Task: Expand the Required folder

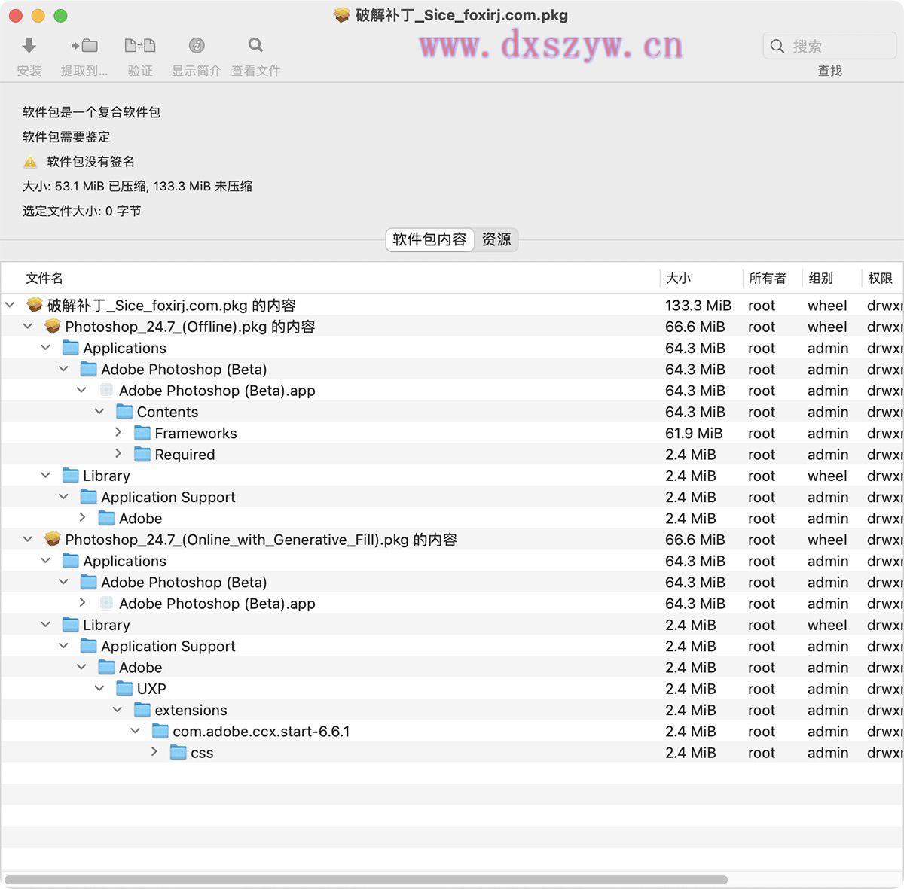Action: pyautogui.click(x=118, y=453)
